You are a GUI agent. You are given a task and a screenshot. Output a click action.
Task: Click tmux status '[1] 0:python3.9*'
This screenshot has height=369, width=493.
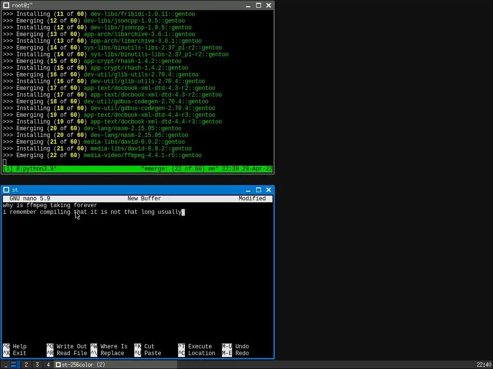(x=30, y=169)
